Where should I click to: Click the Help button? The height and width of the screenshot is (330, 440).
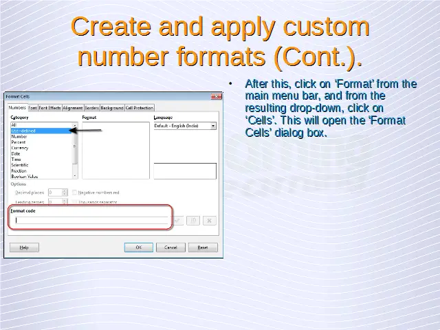click(x=24, y=247)
